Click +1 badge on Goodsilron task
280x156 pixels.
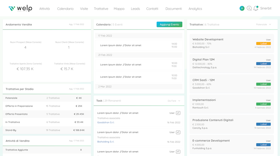[x=178, y=113]
